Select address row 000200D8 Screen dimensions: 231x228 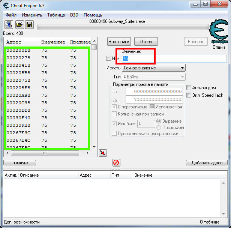pos(47,50)
